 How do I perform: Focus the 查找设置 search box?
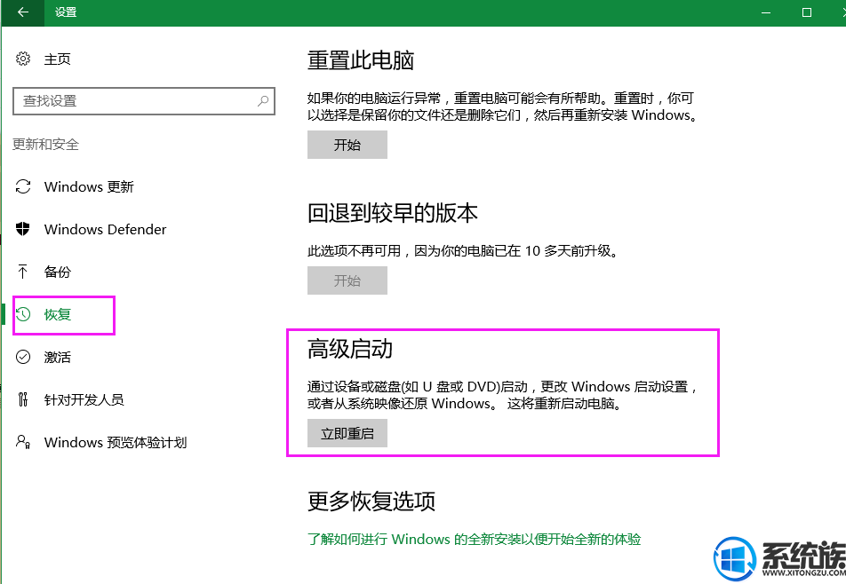(144, 101)
